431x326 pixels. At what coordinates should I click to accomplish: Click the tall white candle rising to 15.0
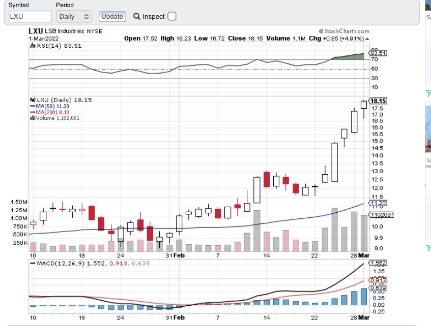click(334, 162)
